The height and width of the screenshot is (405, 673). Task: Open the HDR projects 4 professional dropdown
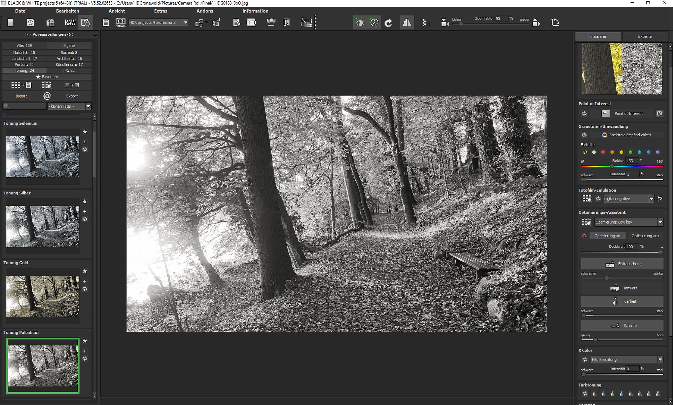pos(158,23)
